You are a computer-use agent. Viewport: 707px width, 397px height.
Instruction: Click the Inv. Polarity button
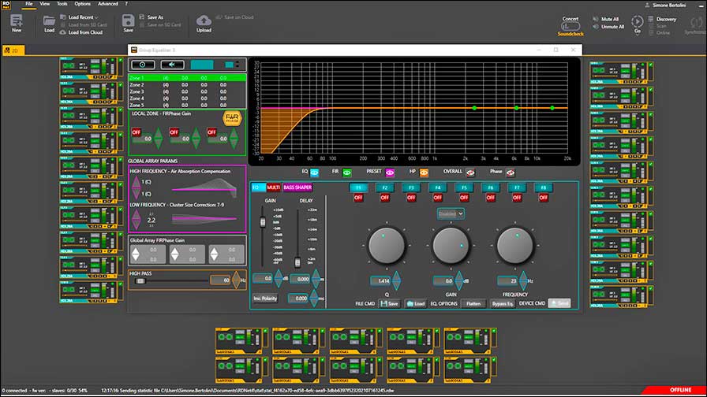pyautogui.click(x=265, y=299)
